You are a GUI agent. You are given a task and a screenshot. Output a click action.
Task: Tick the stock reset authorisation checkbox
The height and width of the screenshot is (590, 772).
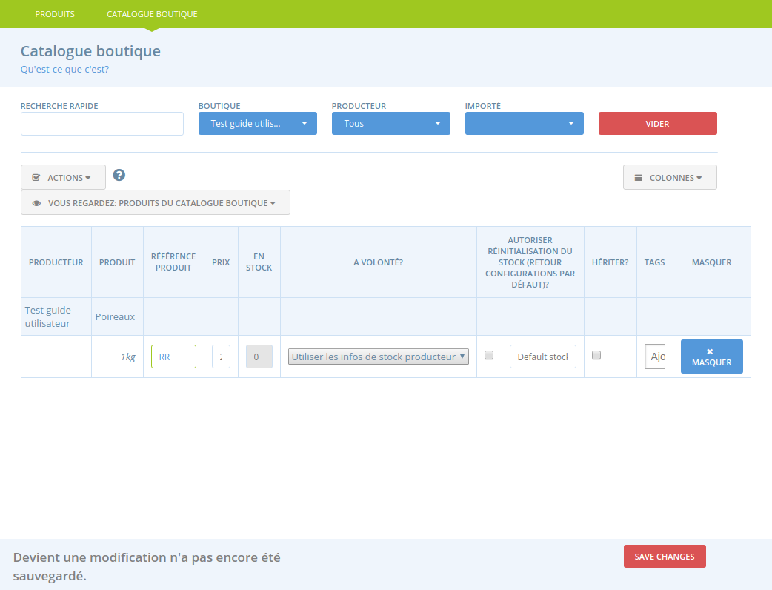point(489,355)
